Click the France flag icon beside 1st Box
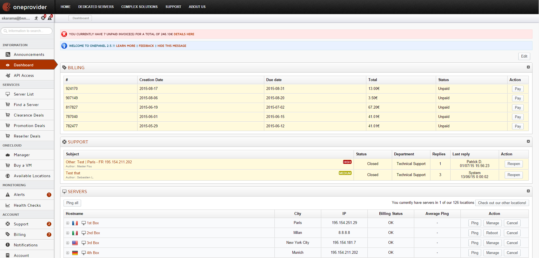539x258 pixels. pyautogui.click(x=75, y=223)
